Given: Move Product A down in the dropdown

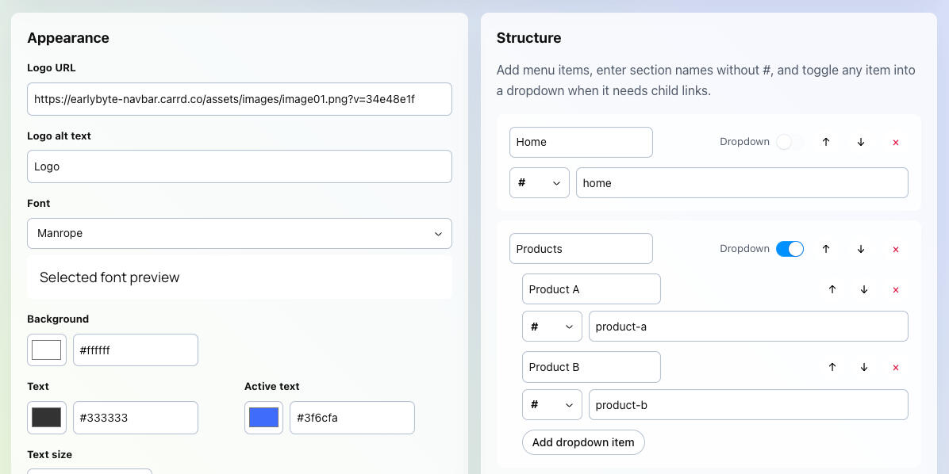Looking at the screenshot, I should 864,289.
